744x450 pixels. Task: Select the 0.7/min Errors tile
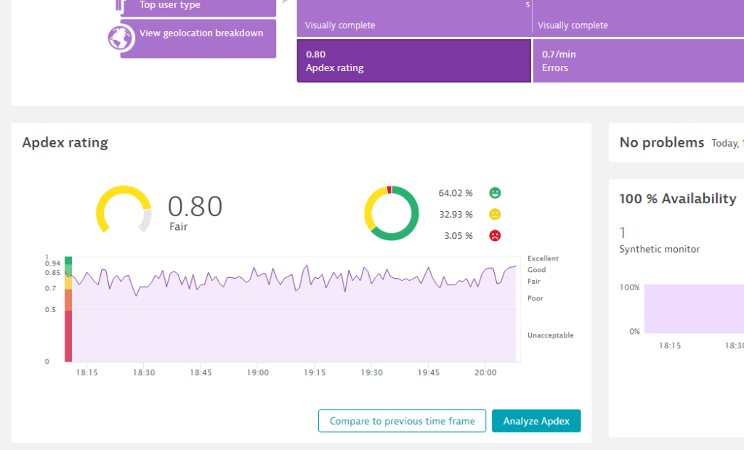(638, 61)
